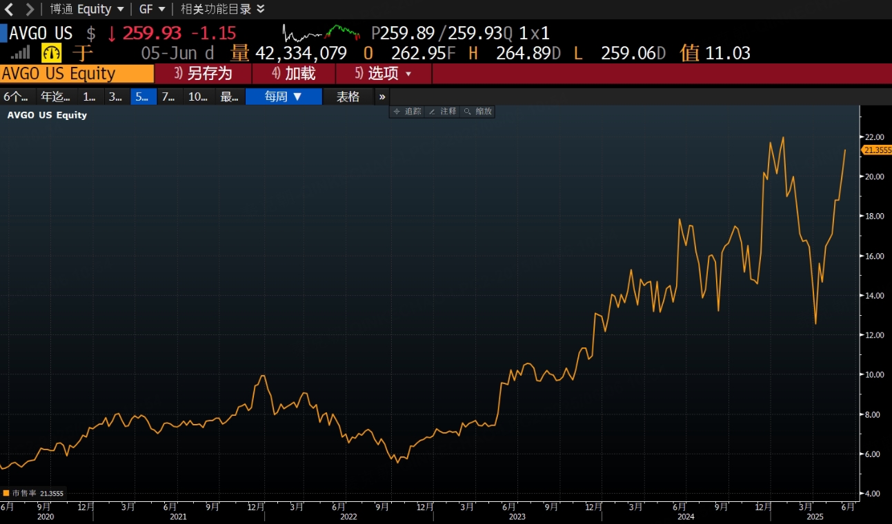The width and height of the screenshot is (892, 524).
Task: Open the 选项 options menu
Action: (384, 74)
